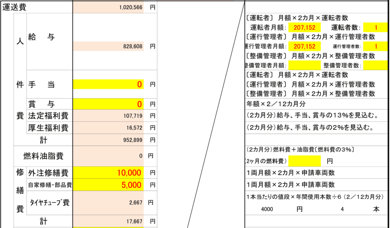Click the 運送費 total 1,020,566

pos(131,8)
